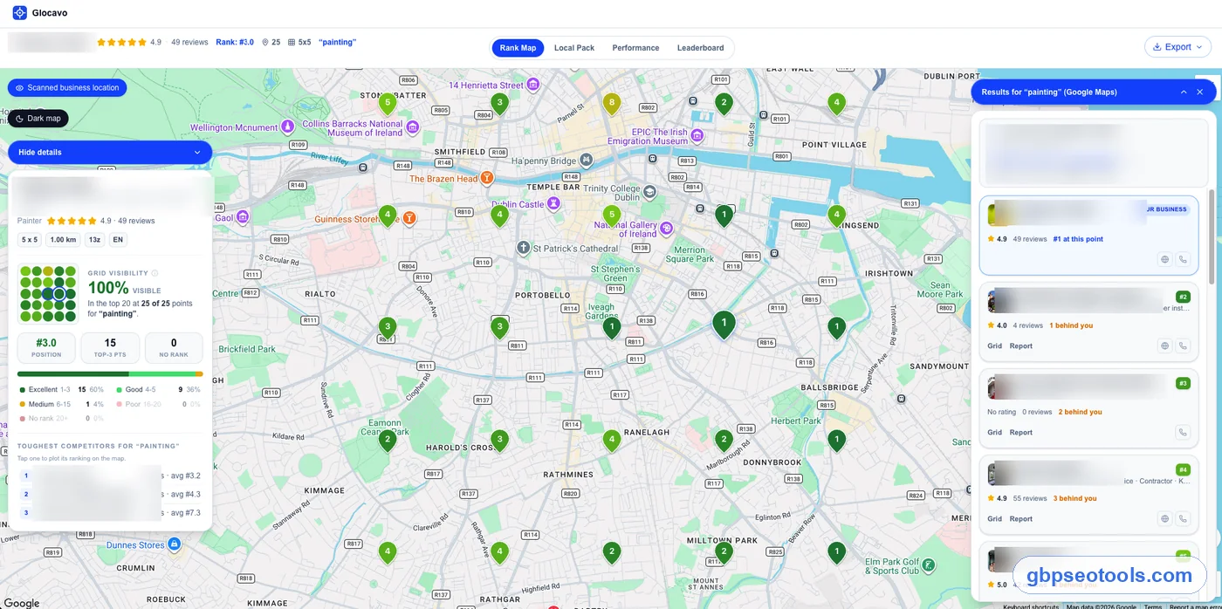Switch to the Rank Map tab

(x=518, y=48)
